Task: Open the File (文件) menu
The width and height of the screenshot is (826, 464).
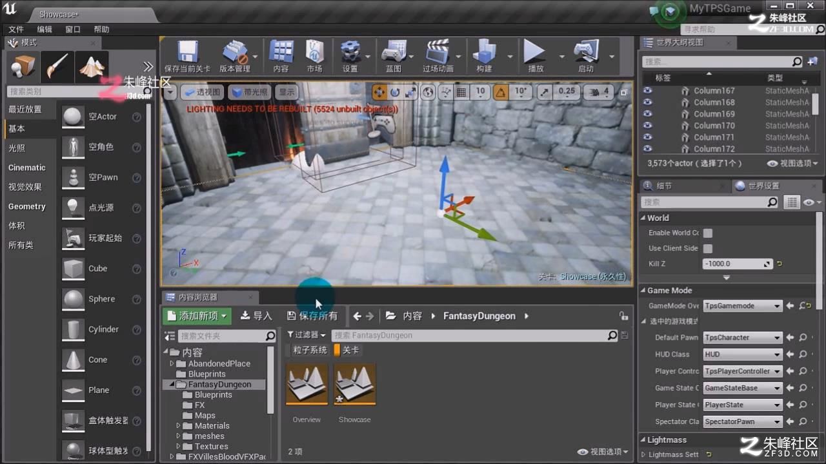Action: pos(16,30)
